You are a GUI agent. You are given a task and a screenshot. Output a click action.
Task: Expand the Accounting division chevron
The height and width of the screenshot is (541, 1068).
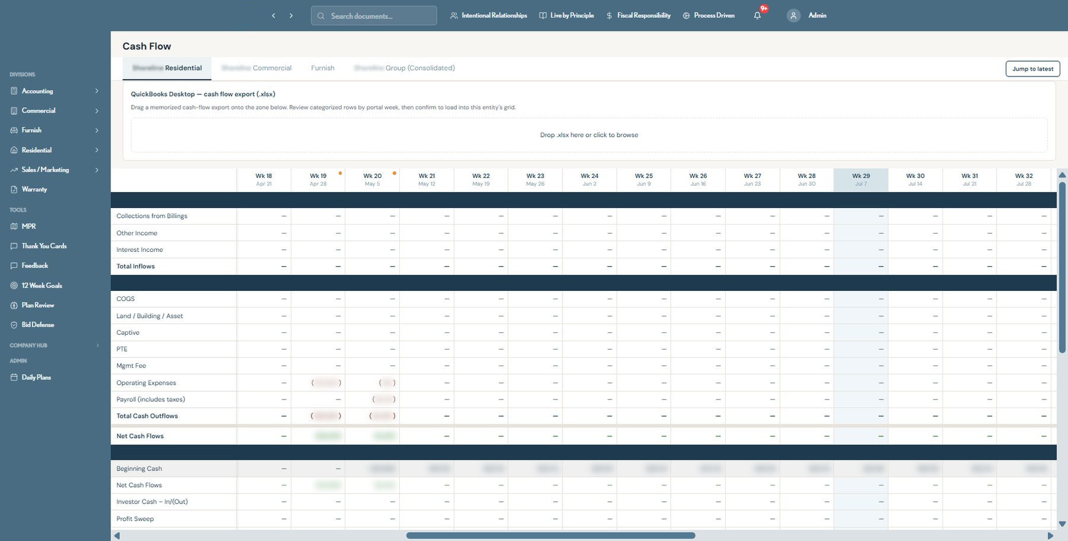(x=97, y=91)
